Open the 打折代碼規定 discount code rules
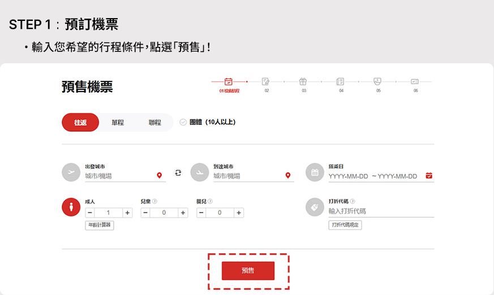Image resolution: width=494 pixels, height=295 pixels. 345,225
